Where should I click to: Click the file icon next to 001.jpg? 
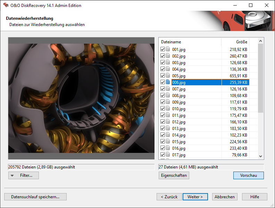click(168, 50)
